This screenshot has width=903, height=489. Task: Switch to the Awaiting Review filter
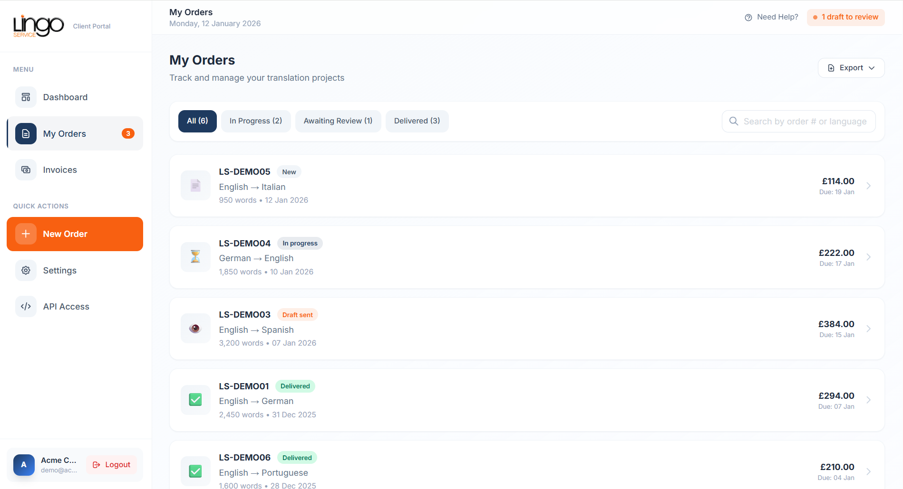point(338,121)
